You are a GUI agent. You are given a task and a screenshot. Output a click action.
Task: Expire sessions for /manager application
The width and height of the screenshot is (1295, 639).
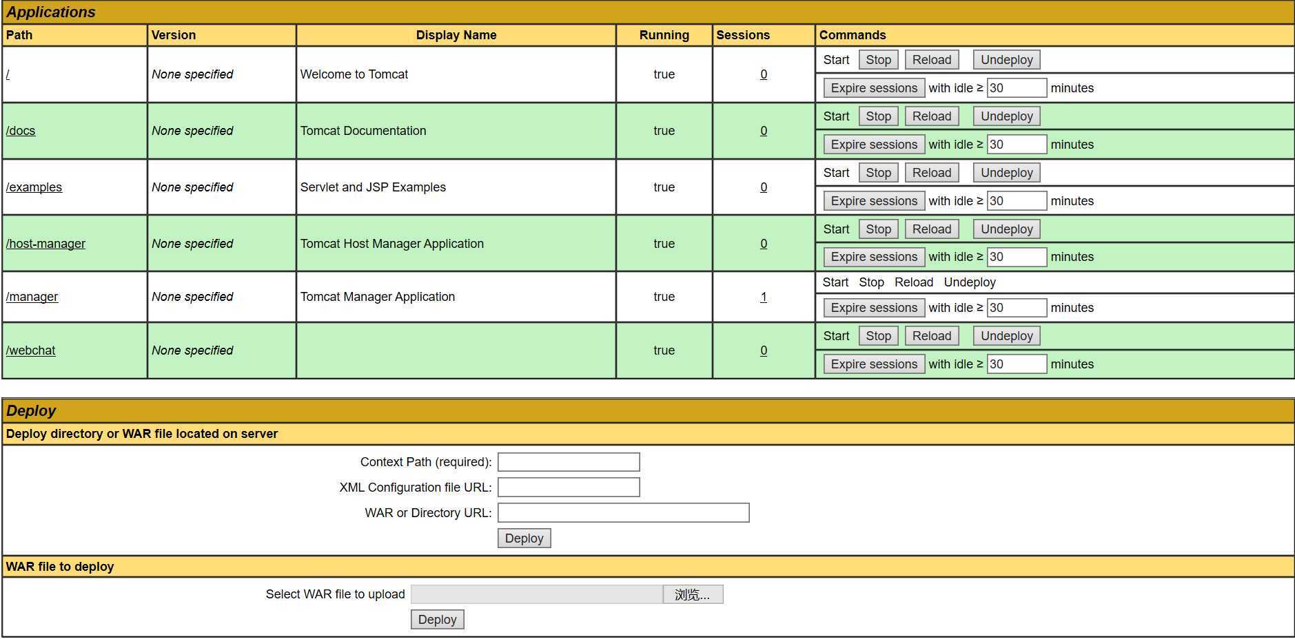point(874,308)
